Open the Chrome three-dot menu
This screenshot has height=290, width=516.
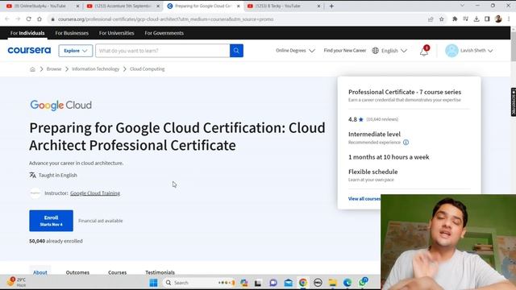pyautogui.click(x=509, y=19)
